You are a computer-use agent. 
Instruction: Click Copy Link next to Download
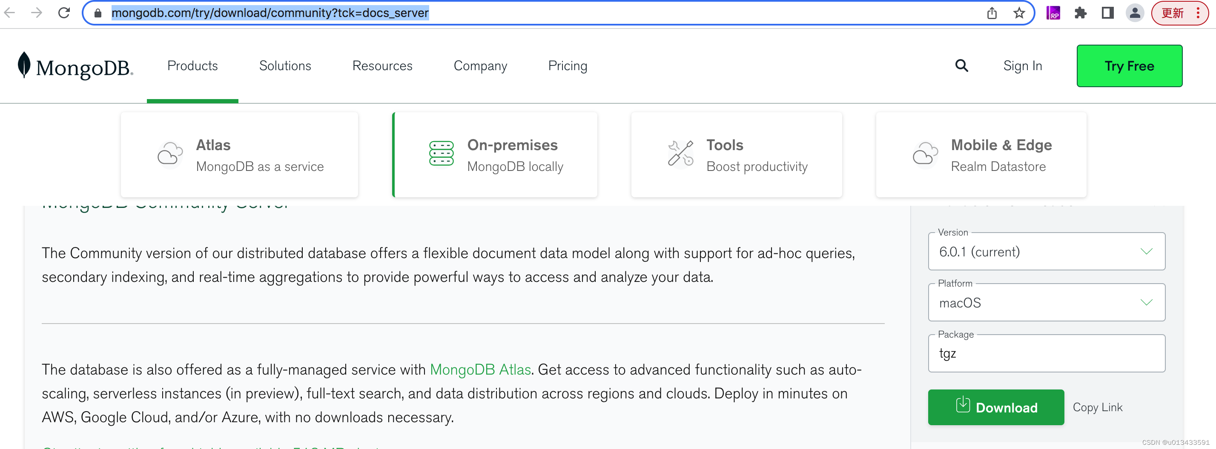1097,407
